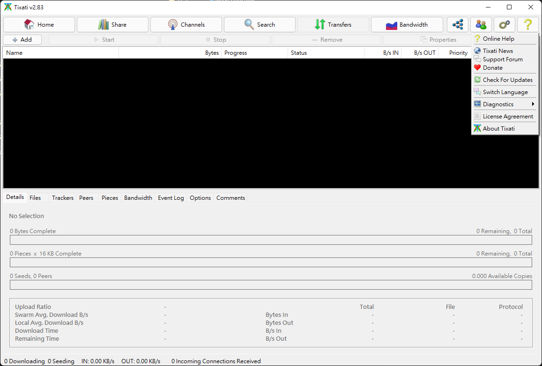Switch to the Pieces tab
Image resolution: width=542 pixels, height=366 pixels.
point(110,198)
